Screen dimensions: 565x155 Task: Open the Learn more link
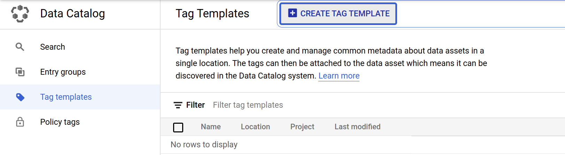[x=339, y=76]
